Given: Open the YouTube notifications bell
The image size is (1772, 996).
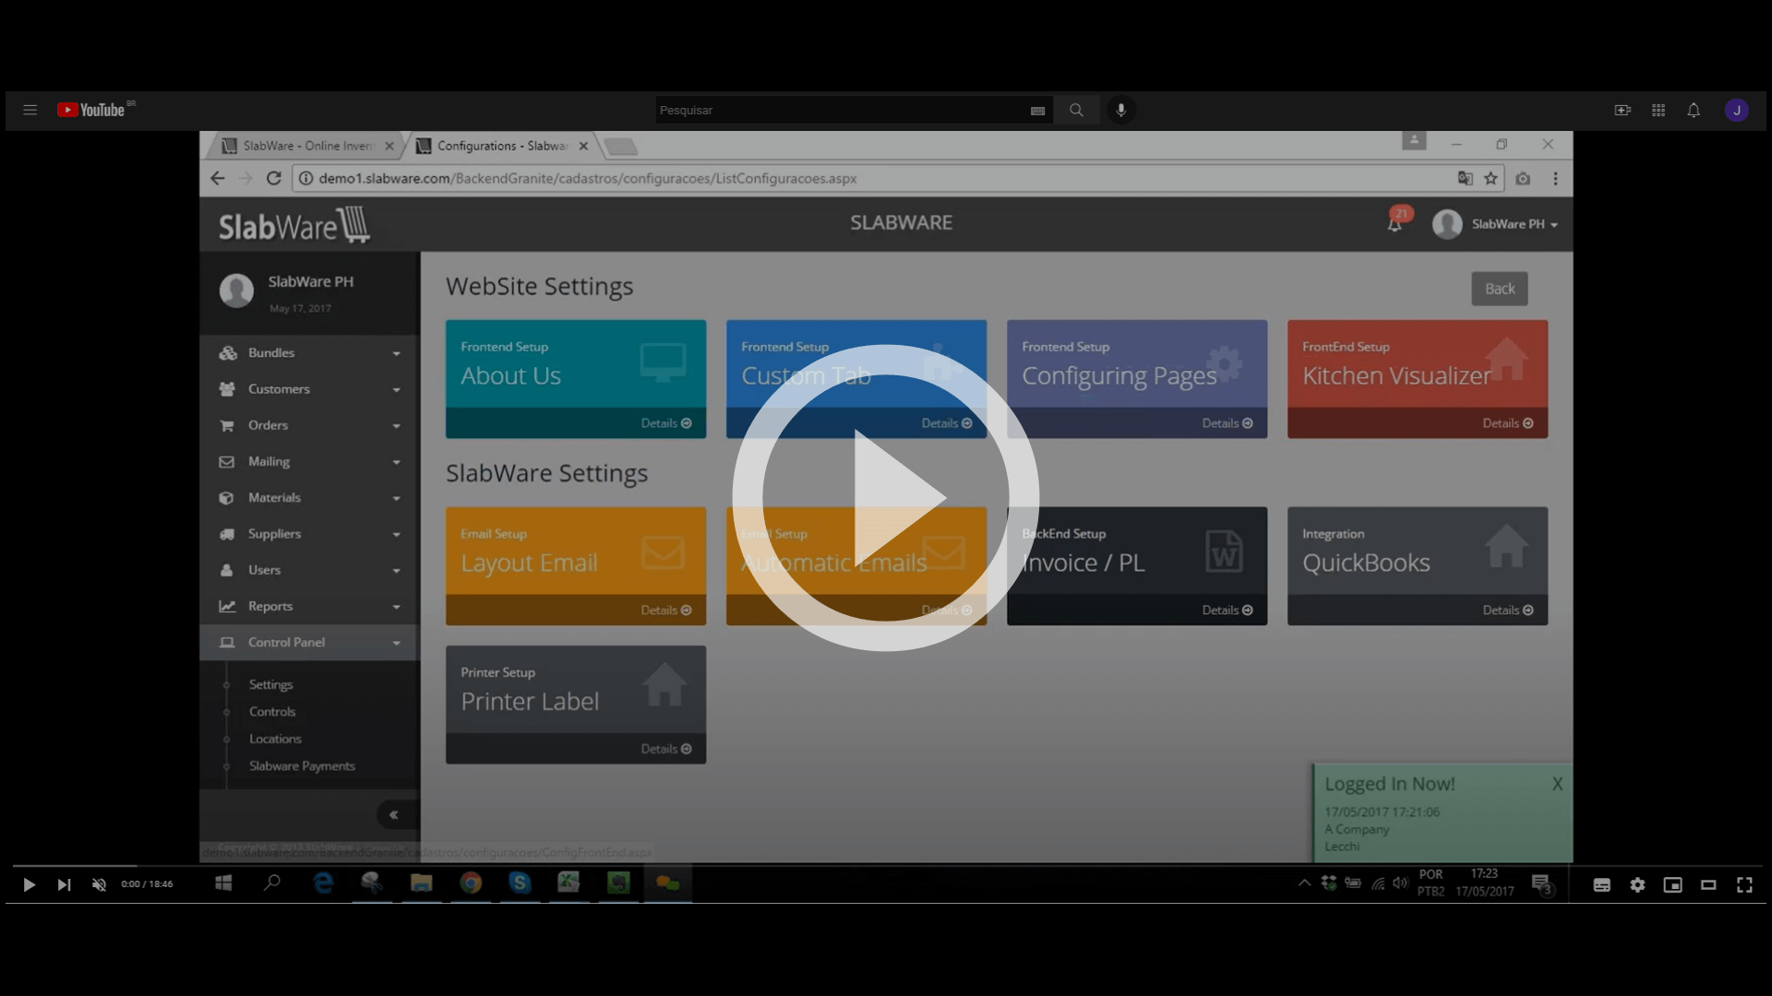Looking at the screenshot, I should pos(1694,110).
